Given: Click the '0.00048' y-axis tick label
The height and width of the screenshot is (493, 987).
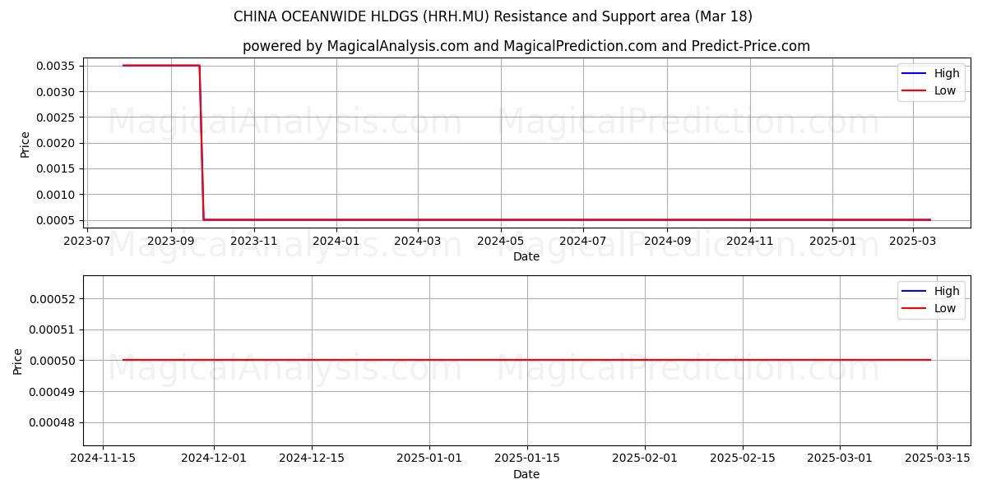Looking at the screenshot, I should tap(51, 422).
